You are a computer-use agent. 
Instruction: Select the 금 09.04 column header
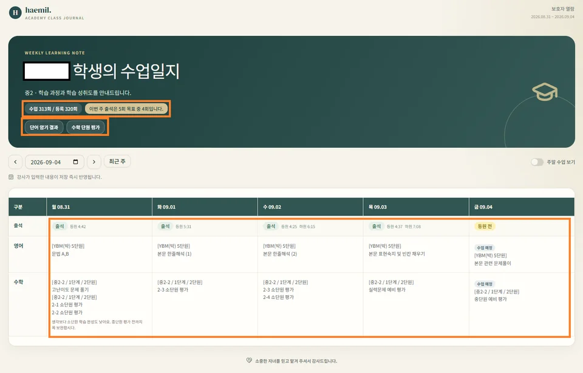pyautogui.click(x=522, y=207)
